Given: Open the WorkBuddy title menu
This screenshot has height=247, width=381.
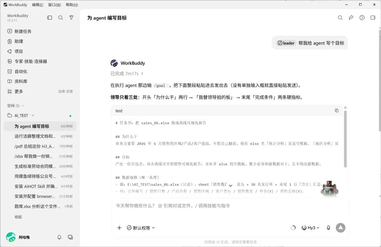Looking at the screenshot, I should point(15,5).
